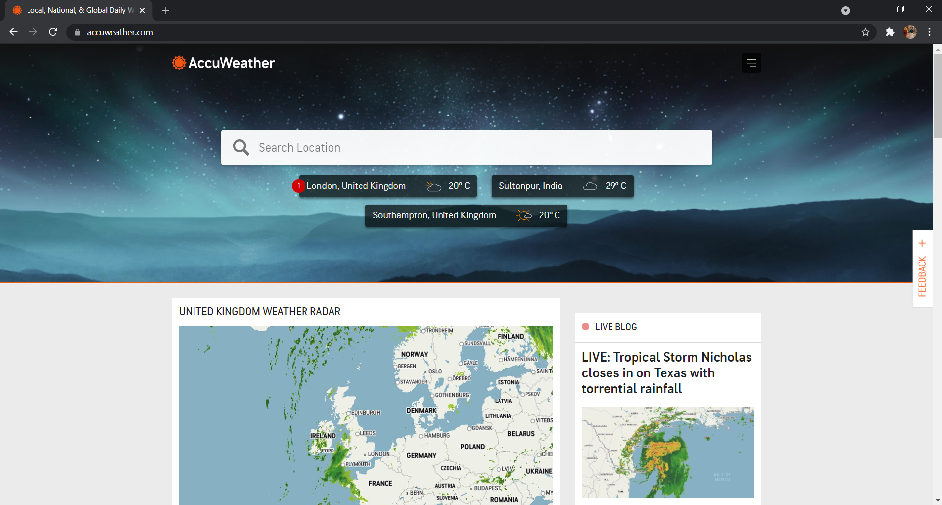Select the Local, National, & Global tab
This screenshot has height=505, width=942.
[x=79, y=10]
